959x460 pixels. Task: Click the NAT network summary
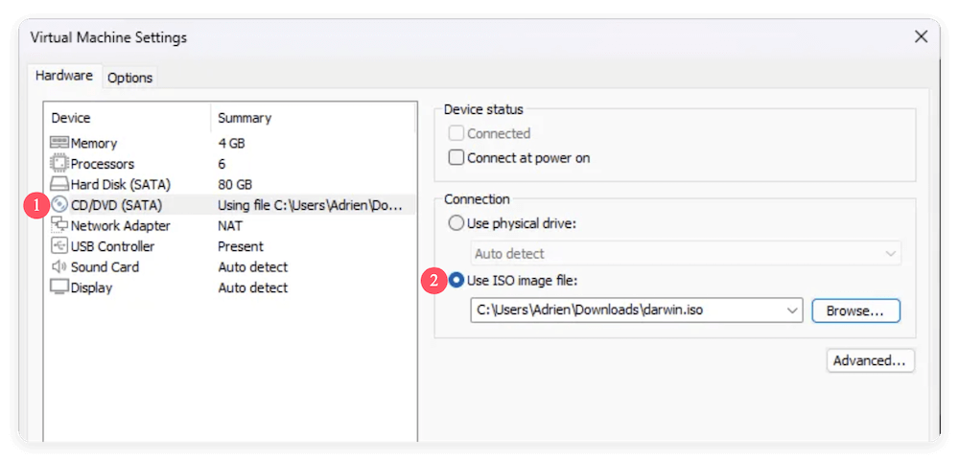point(230,226)
